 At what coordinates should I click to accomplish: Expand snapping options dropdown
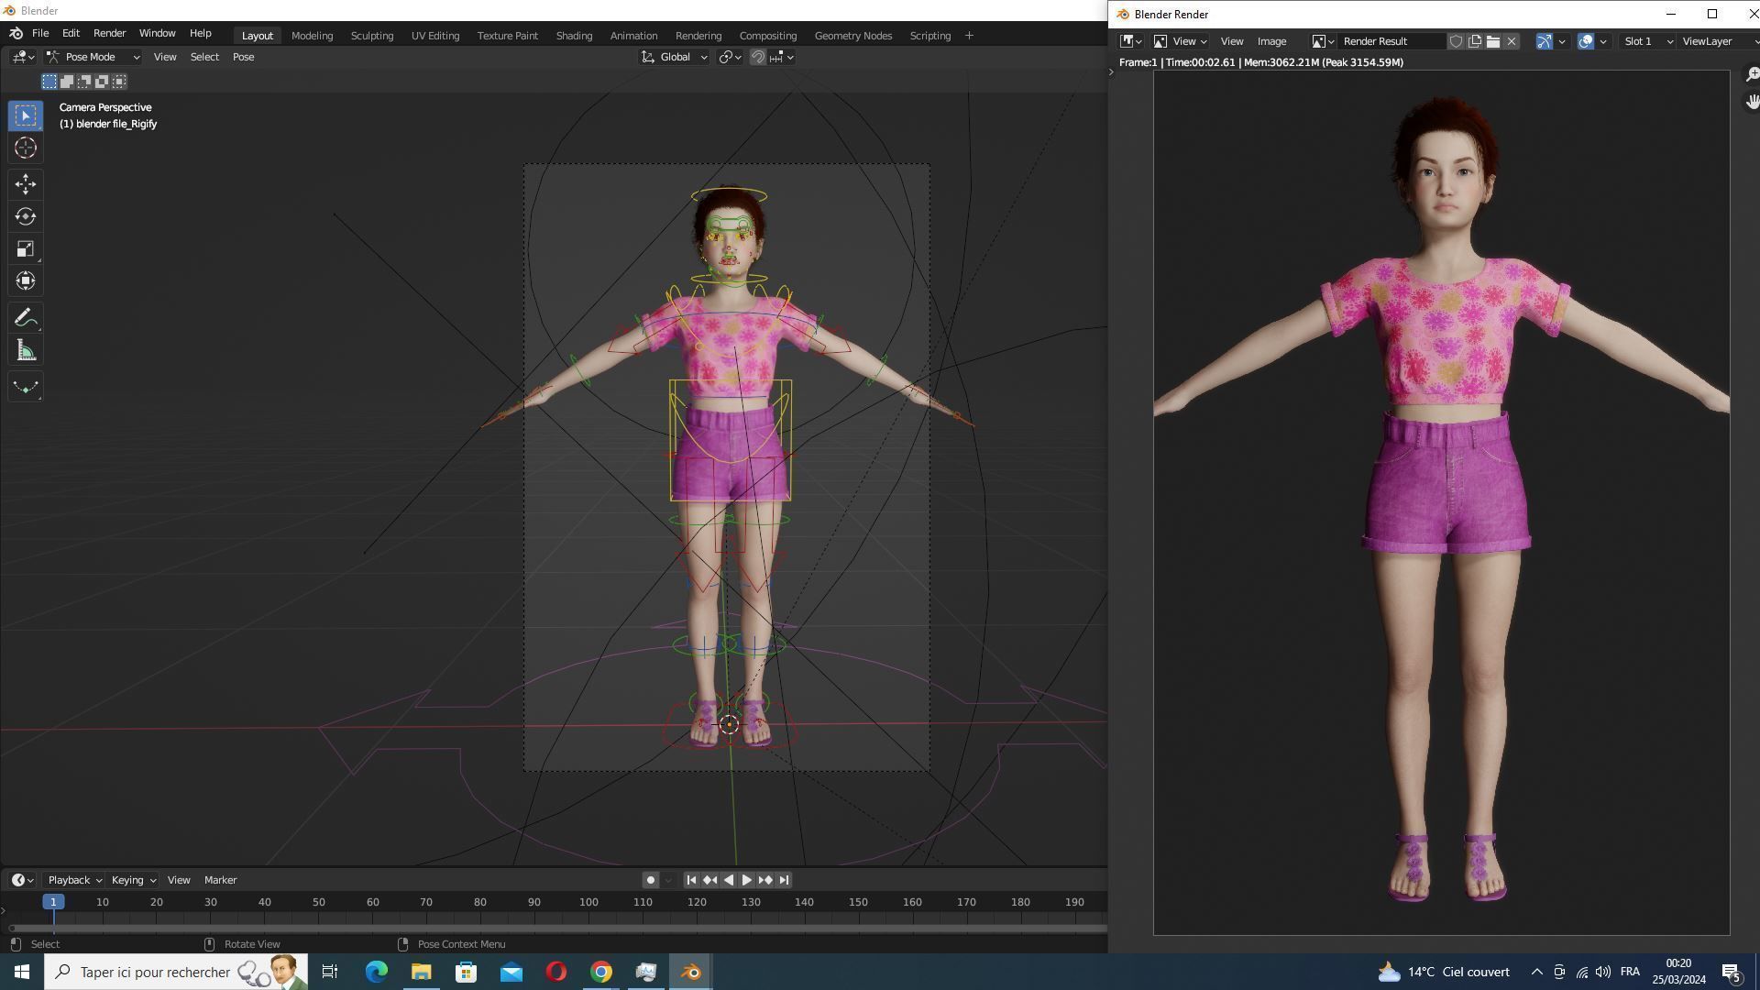tap(782, 57)
